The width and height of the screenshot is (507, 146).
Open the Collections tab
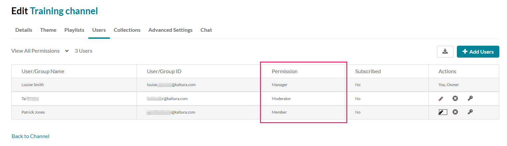(x=127, y=30)
